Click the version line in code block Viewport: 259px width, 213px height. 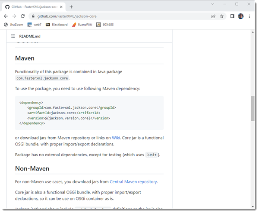[69, 118]
